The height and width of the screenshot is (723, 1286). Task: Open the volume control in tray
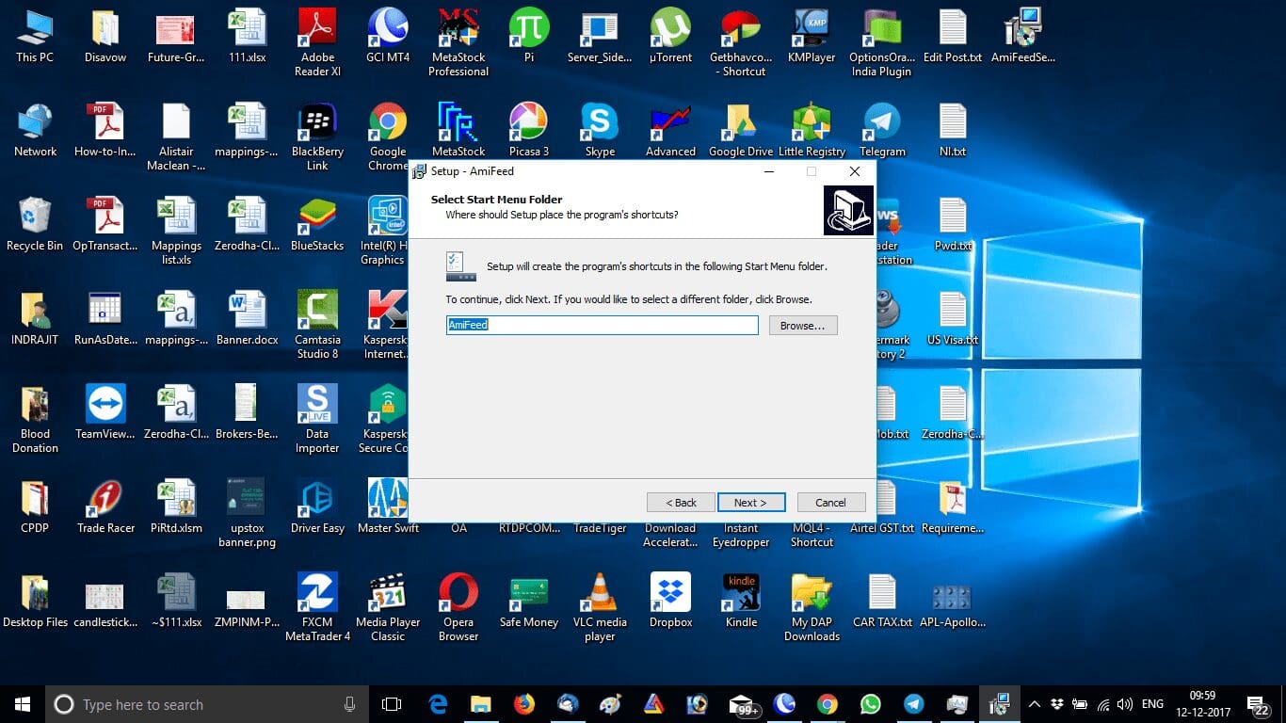[x=1124, y=704]
